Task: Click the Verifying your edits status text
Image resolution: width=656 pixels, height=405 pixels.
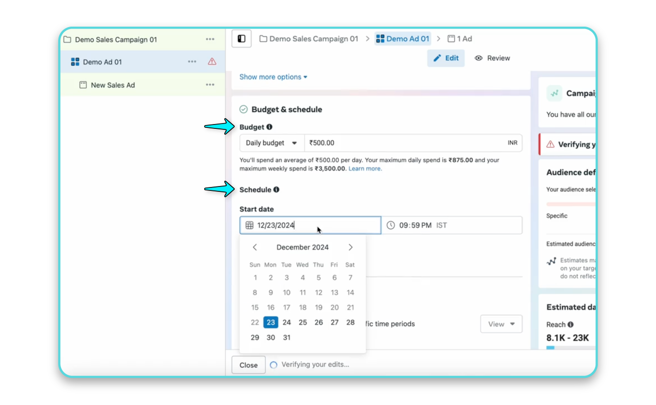Action: click(x=315, y=365)
